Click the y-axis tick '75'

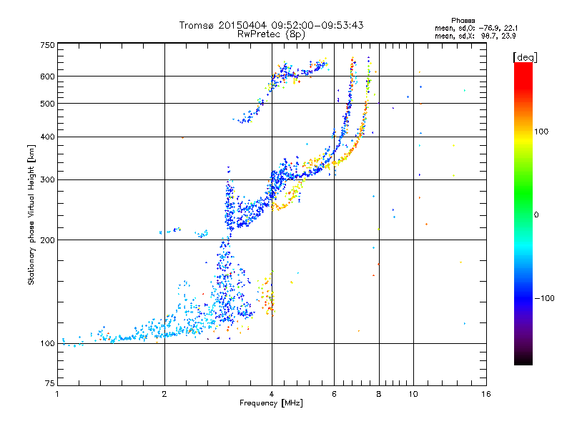pyautogui.click(x=50, y=383)
